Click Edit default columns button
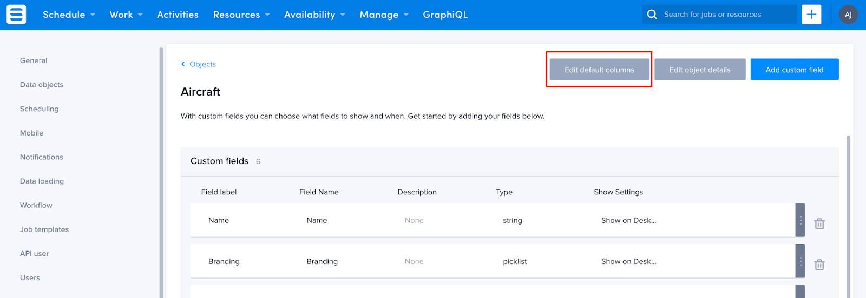This screenshot has height=298, width=866. pos(599,70)
